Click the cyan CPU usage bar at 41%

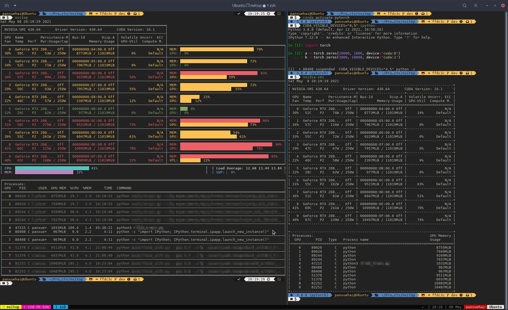[x=52, y=168]
